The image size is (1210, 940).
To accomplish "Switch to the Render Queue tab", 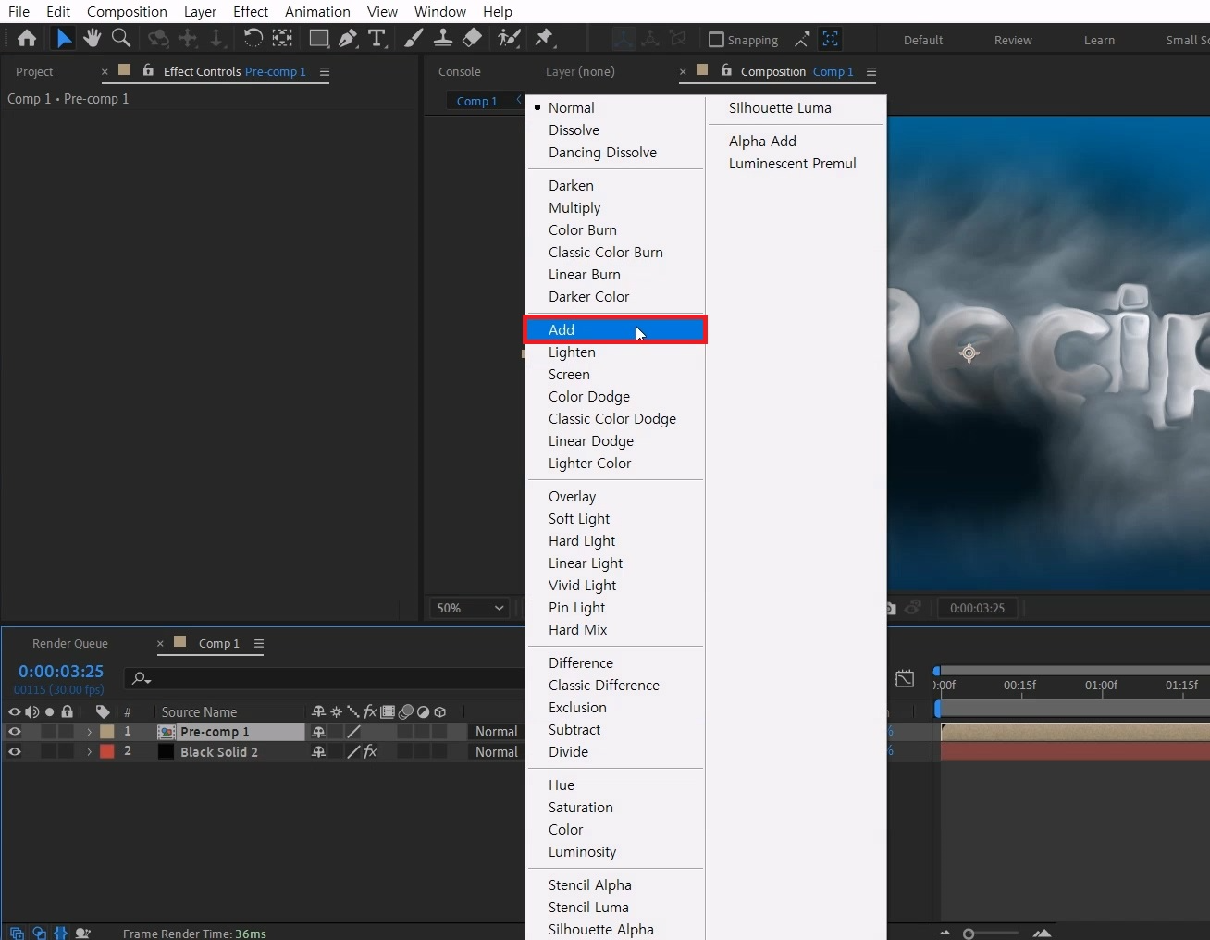I will (70, 643).
